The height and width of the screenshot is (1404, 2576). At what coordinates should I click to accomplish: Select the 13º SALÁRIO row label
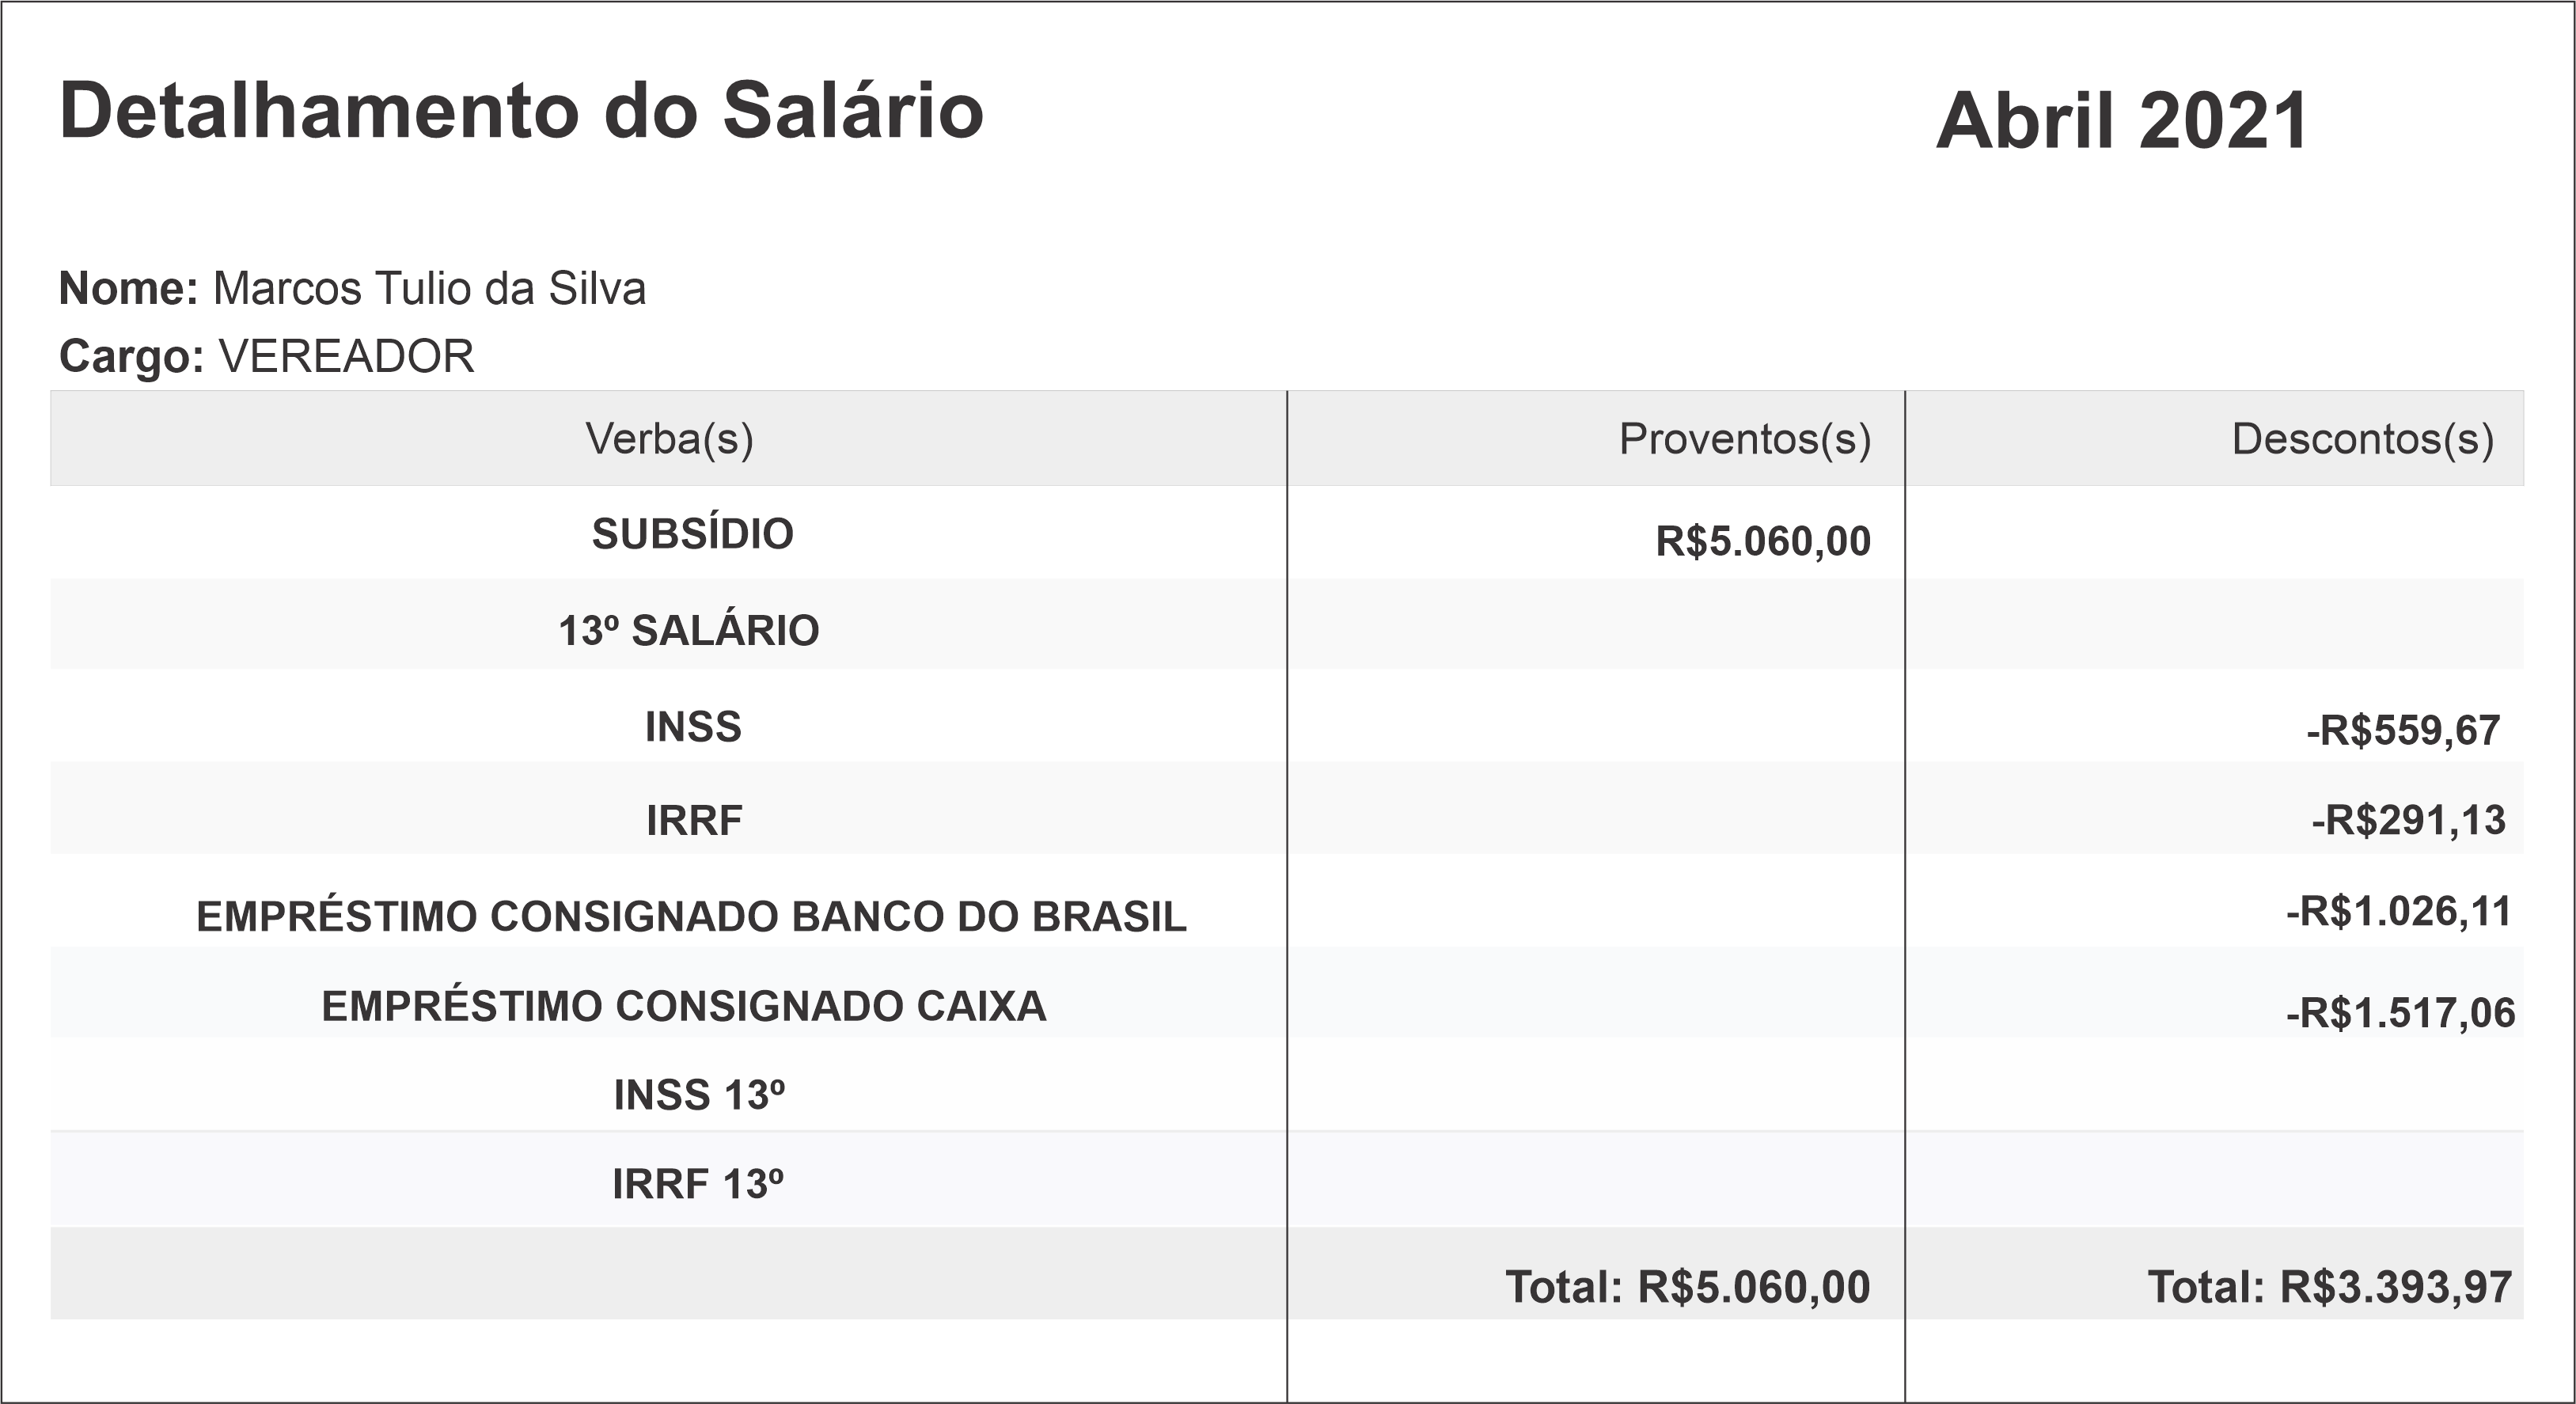[x=688, y=631]
